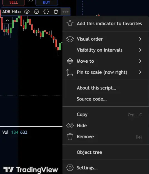Open source code curly braces icon
This screenshot has width=149, height=174.
click(x=46, y=12)
